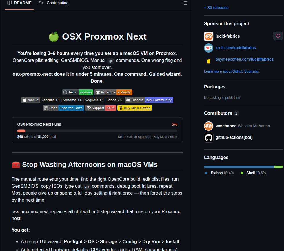The image size is (284, 251).
Task: Open ko-fi.com/lucidfabrics link
Action: [x=236, y=48]
